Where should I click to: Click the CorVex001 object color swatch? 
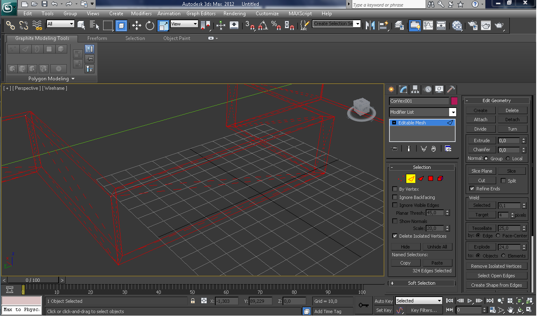(454, 101)
